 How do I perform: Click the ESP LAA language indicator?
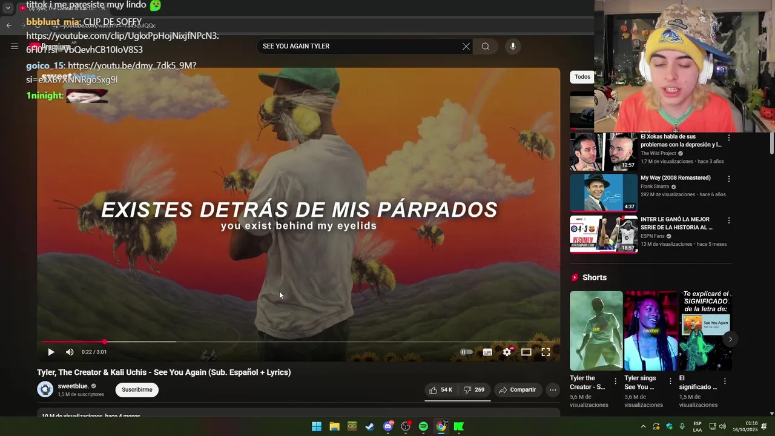click(697, 426)
